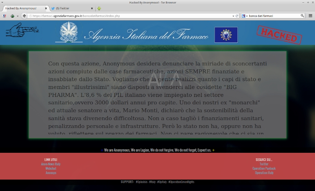Click the pointing hand 'pew pew' image
Screen dimensions: 315x191
[x=22, y=30]
